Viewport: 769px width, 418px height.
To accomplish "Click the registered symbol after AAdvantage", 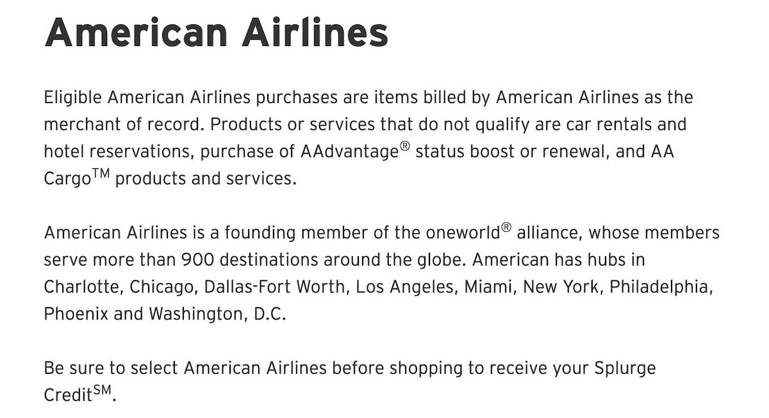I will [404, 147].
